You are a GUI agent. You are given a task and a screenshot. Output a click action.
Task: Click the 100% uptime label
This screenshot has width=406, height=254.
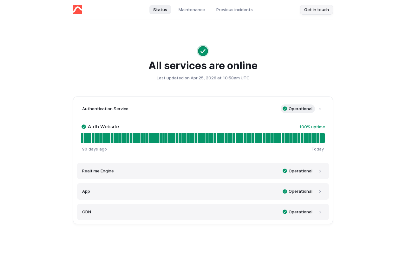tap(312, 127)
